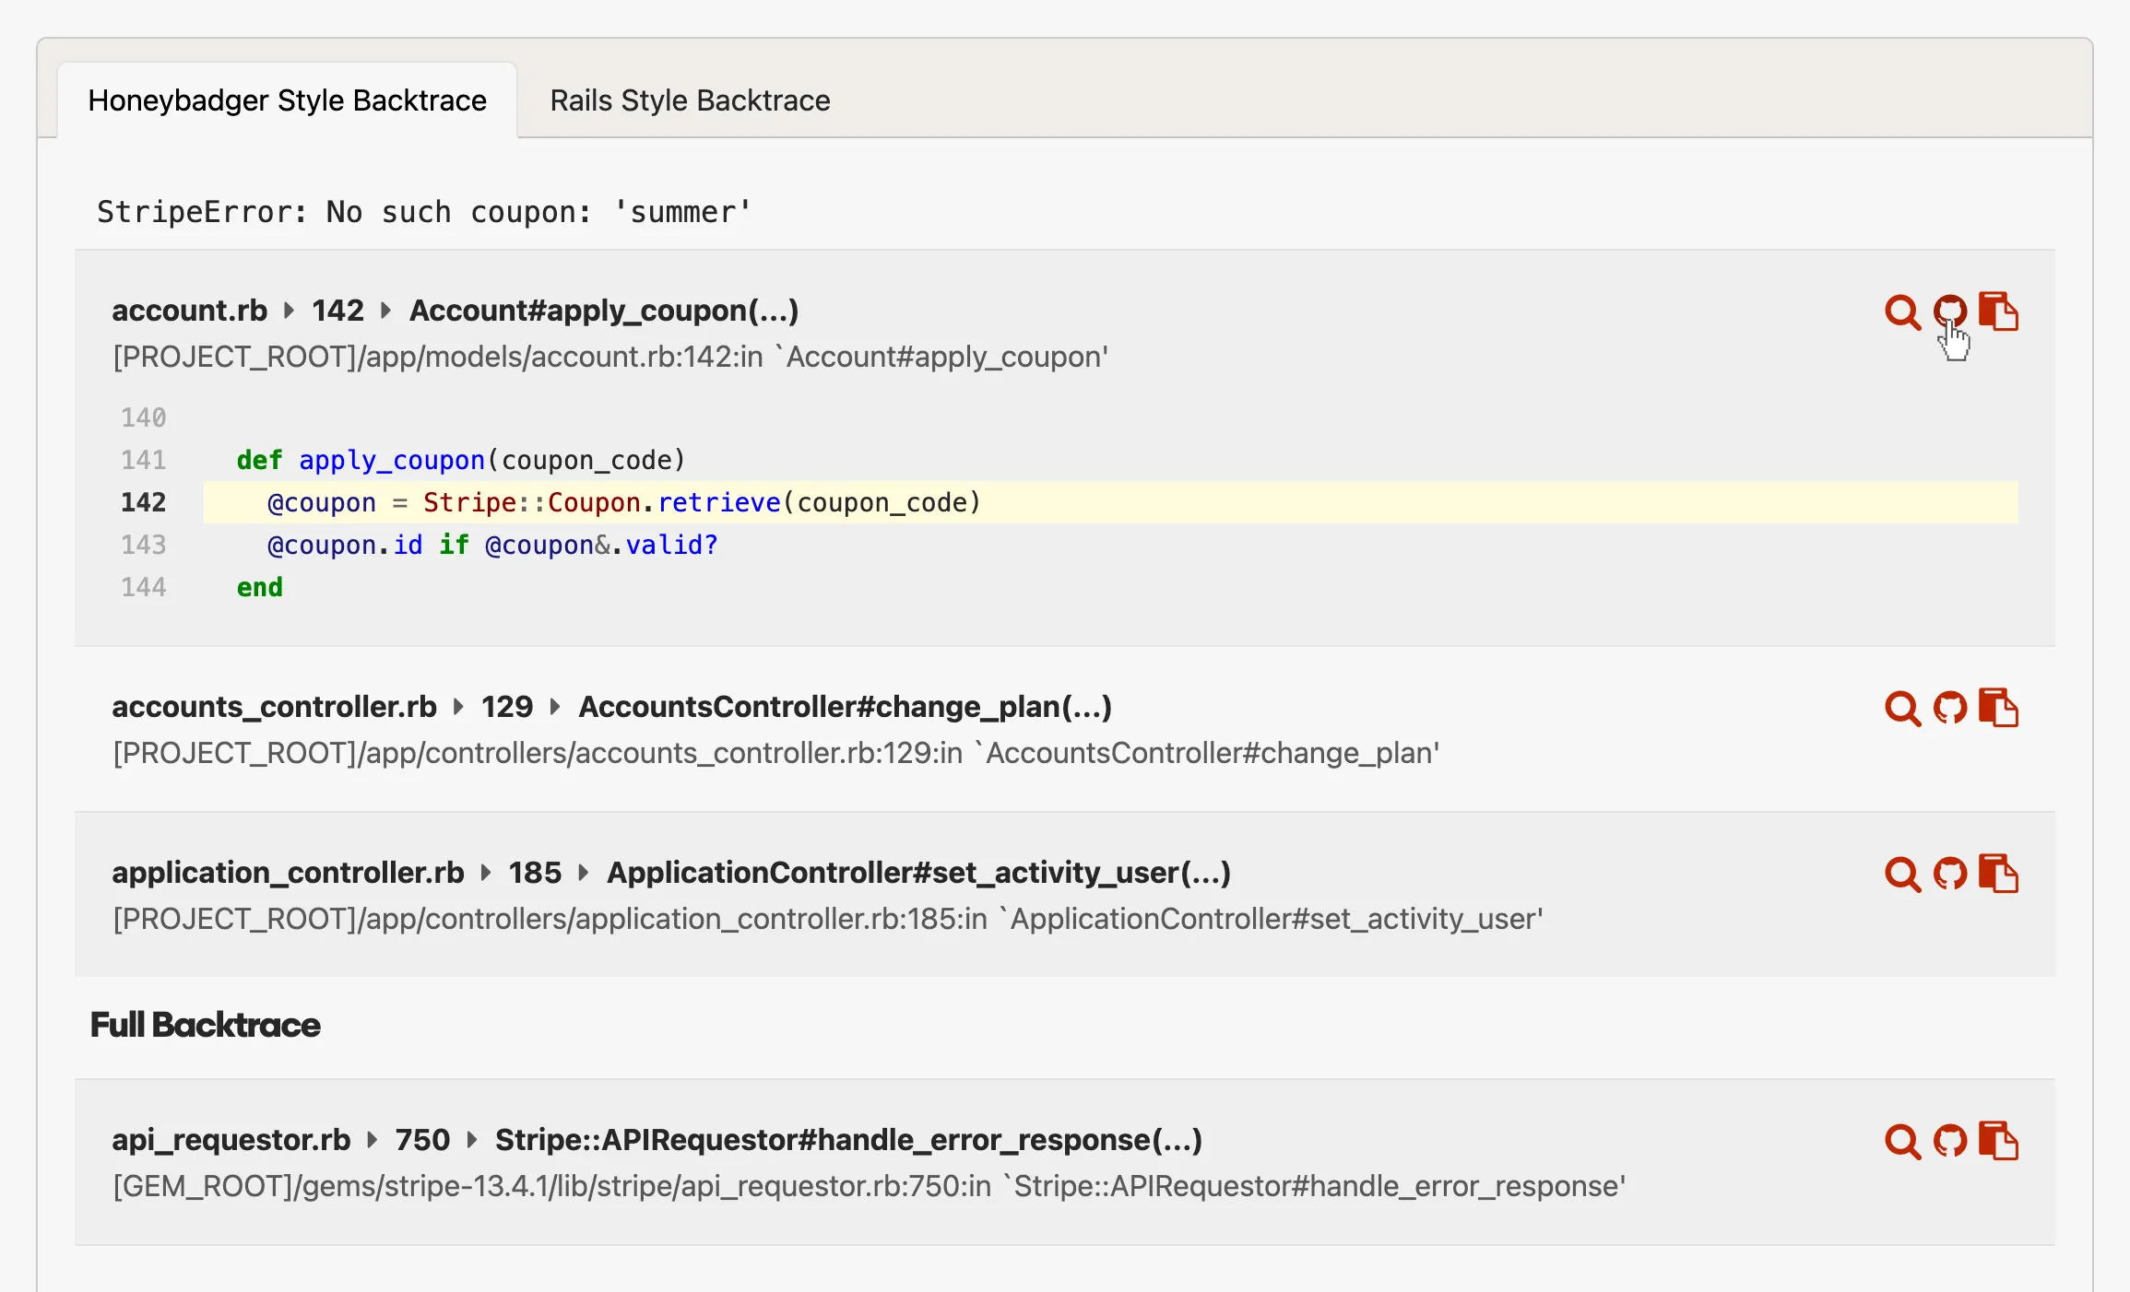The height and width of the screenshot is (1292, 2130).
Task: Copy the api_requestor.rb backtrace line
Action: point(2000,1143)
